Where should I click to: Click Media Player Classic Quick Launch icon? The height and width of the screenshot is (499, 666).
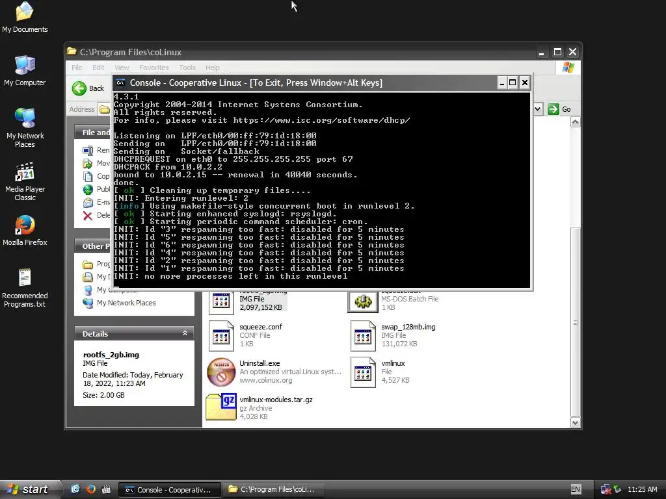pyautogui.click(x=106, y=489)
